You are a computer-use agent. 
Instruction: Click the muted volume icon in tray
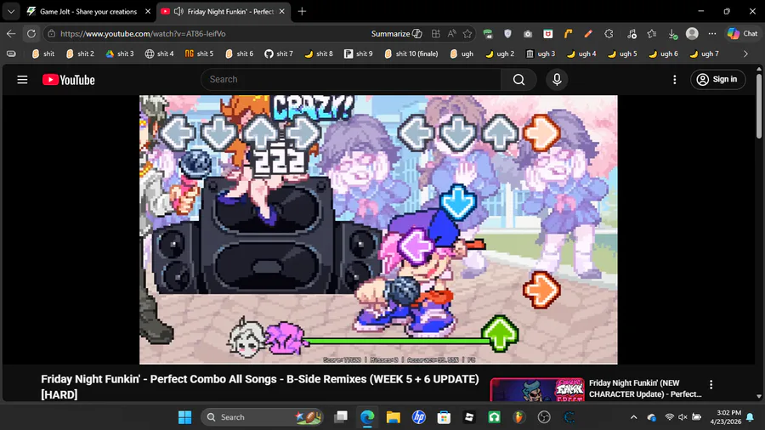(683, 417)
